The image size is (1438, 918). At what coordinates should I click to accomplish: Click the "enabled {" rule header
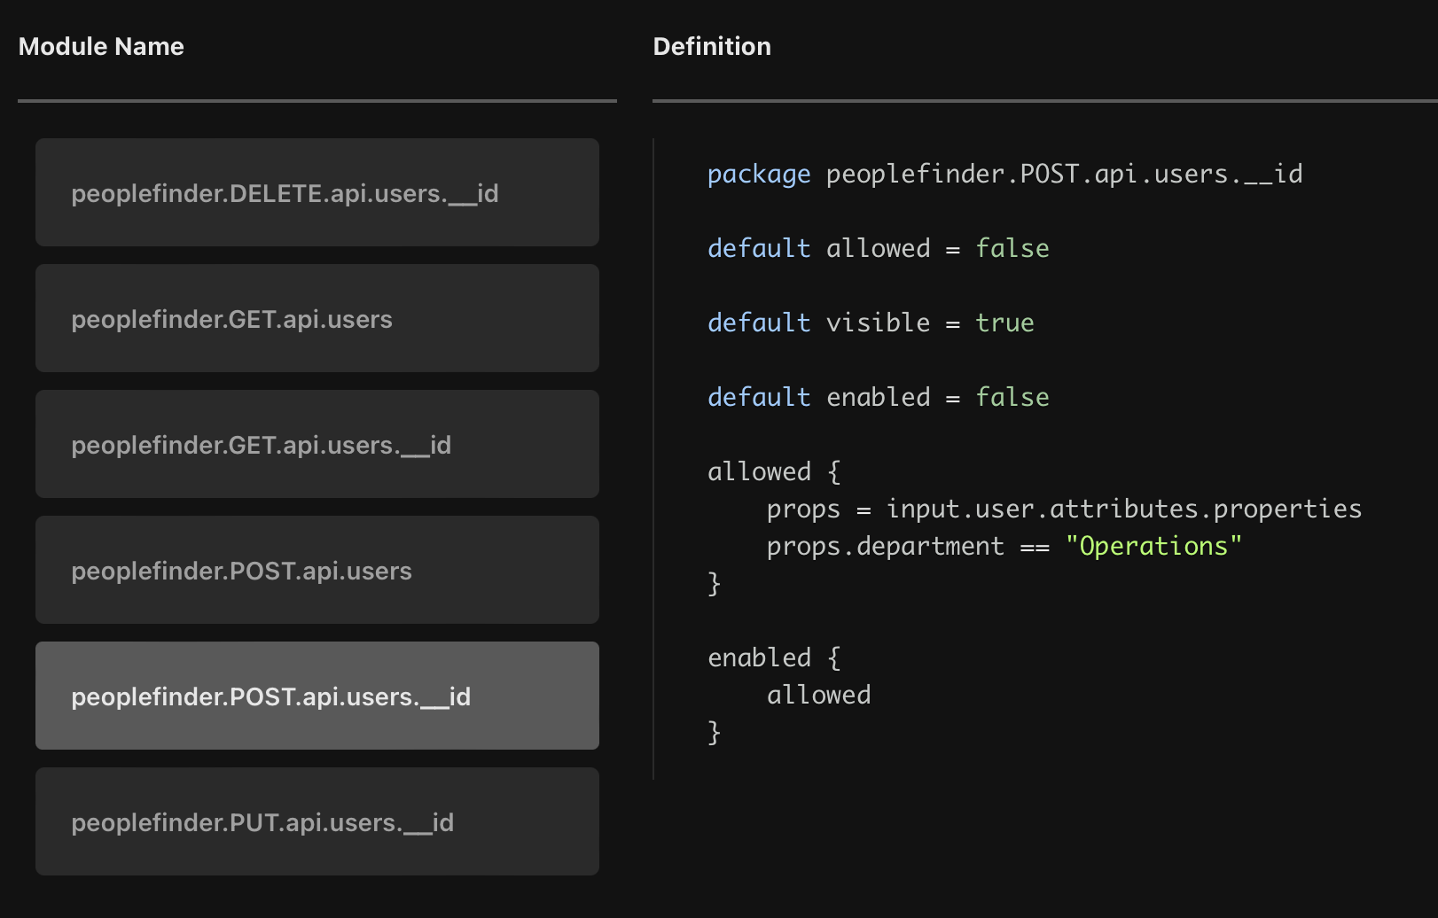point(773,658)
